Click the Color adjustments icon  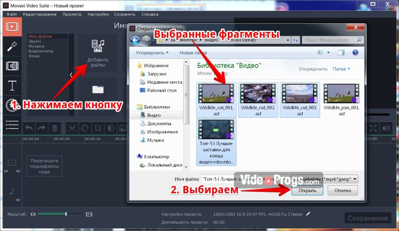point(111,128)
